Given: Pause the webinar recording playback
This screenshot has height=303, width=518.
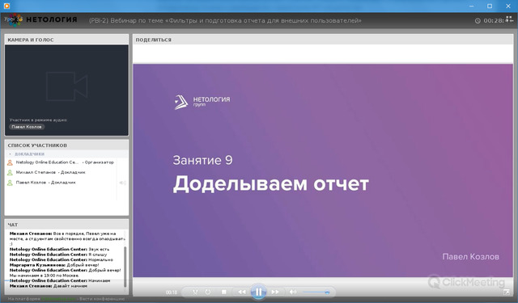Looking at the screenshot, I should pos(258,292).
